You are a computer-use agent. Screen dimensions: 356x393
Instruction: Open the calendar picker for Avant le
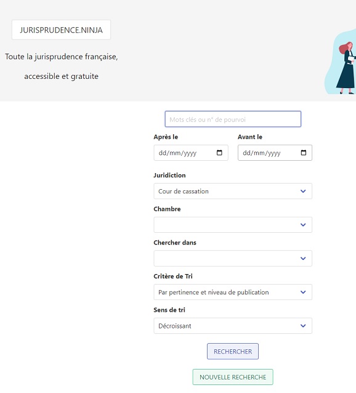click(304, 152)
